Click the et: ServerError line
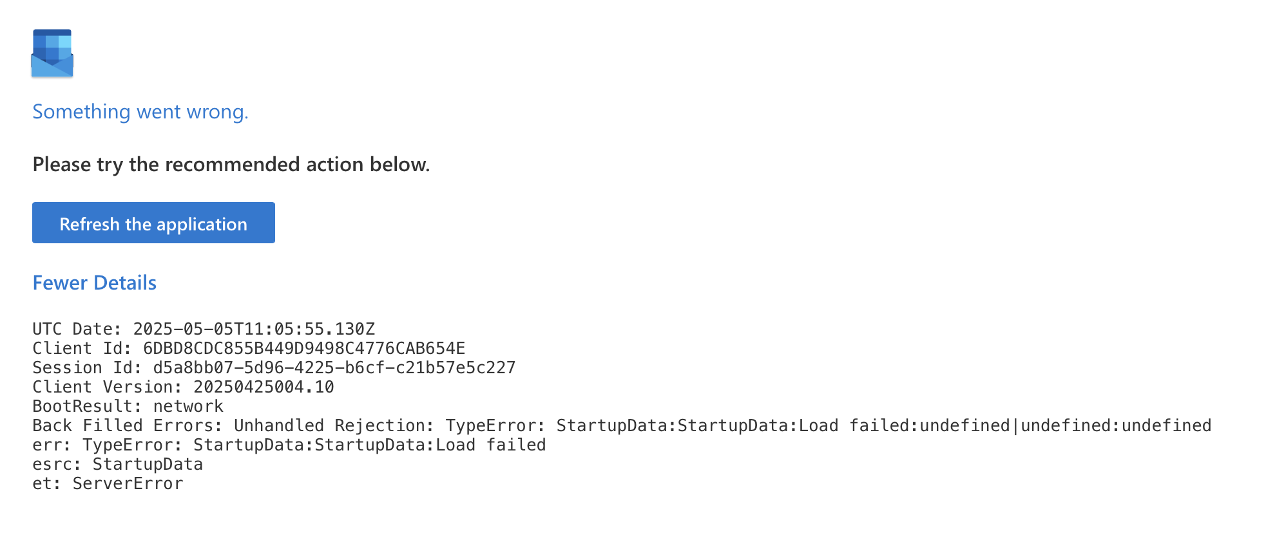 tap(108, 483)
